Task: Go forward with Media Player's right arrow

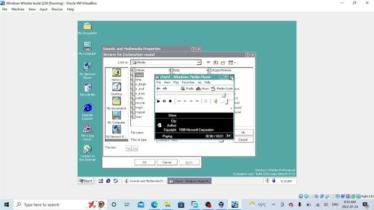Action: (x=165, y=89)
